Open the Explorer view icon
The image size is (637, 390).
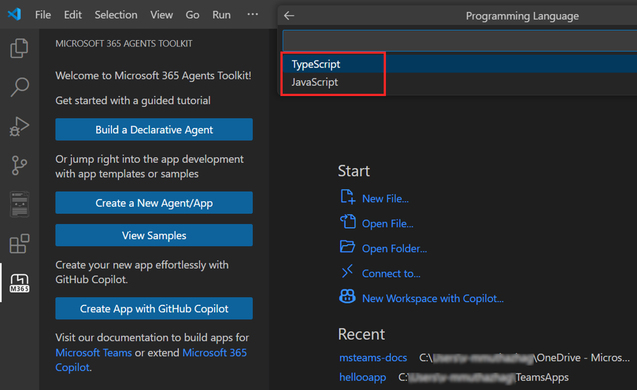(x=19, y=48)
